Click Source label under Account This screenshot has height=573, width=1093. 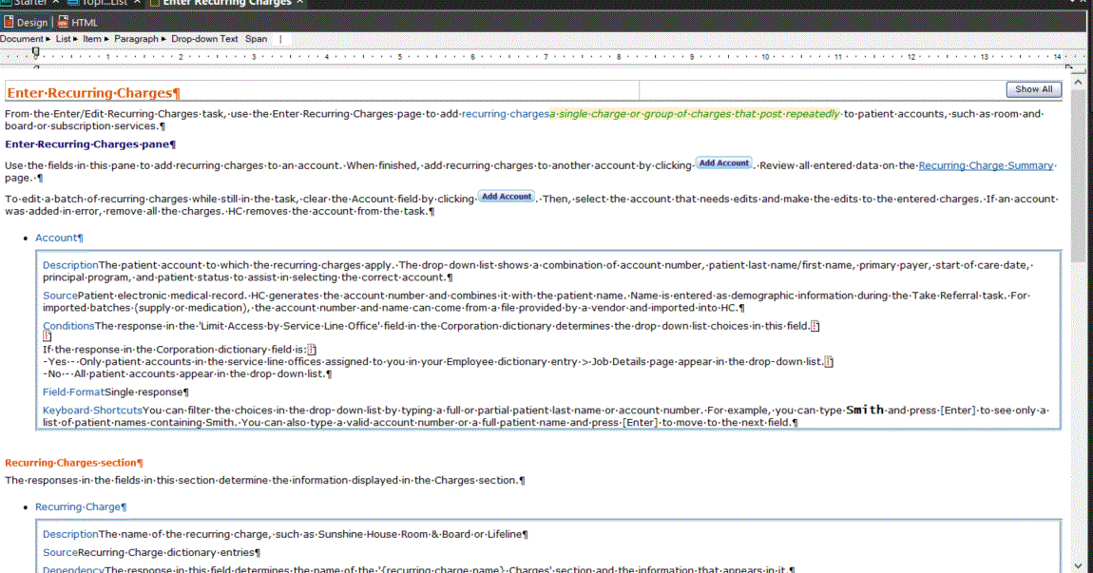click(x=60, y=296)
